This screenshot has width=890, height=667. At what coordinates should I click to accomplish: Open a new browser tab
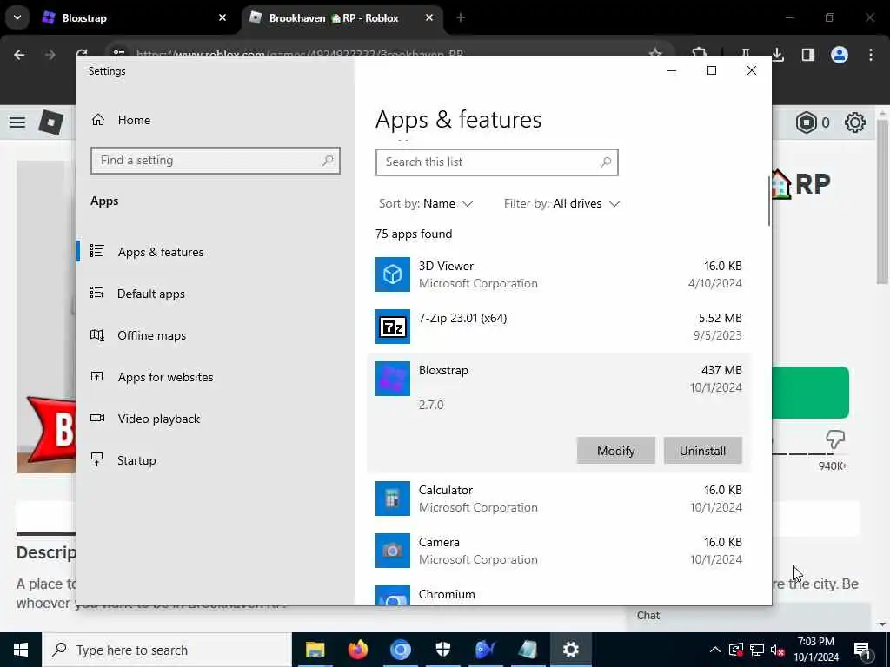[461, 18]
